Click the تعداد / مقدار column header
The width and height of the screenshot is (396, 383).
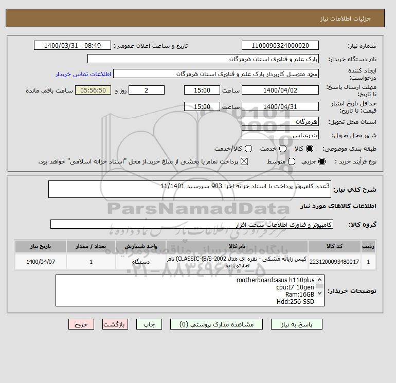pyautogui.click(x=91, y=246)
